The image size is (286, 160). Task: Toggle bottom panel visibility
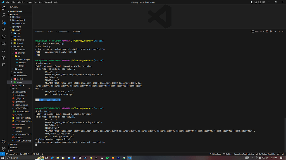click(256, 2)
